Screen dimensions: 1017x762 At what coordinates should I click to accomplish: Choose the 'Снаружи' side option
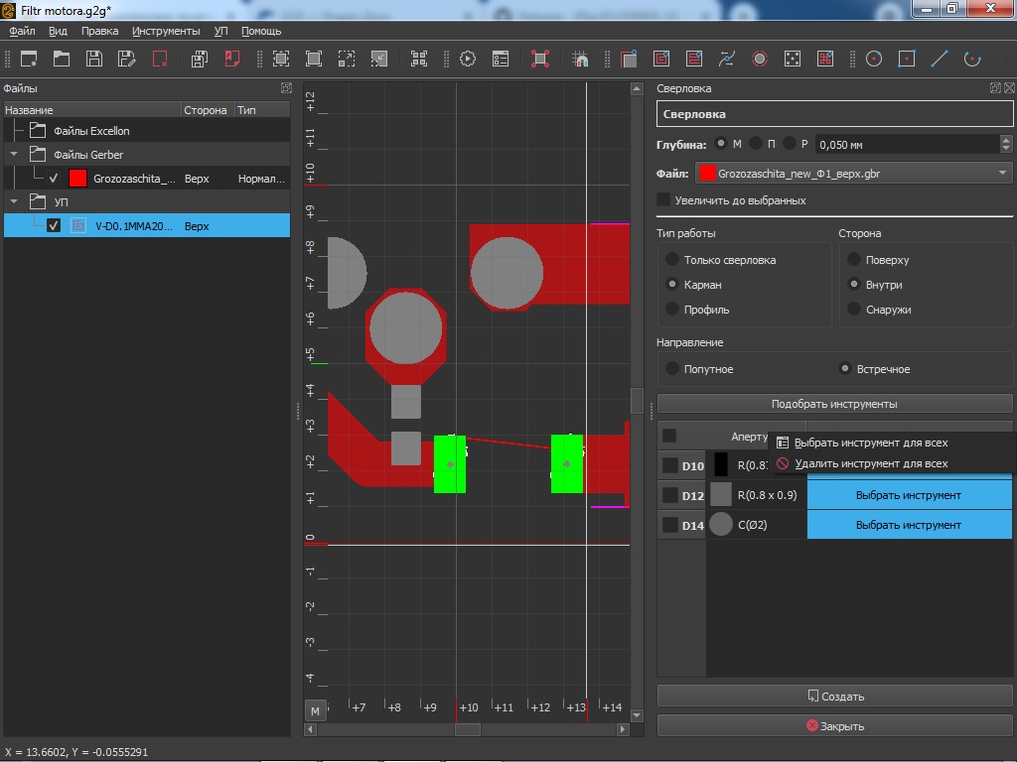point(853,310)
